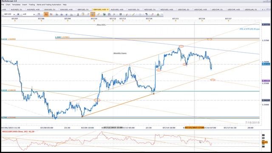Switch to the USD/CHF, m30 chart tab
The image size is (272, 153).
[233, 9]
